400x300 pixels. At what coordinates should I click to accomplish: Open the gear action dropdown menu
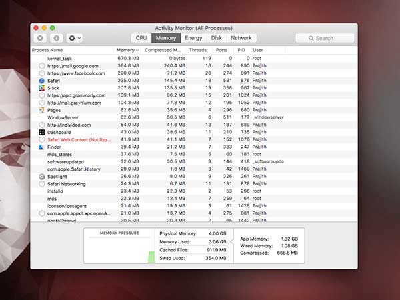pos(75,38)
